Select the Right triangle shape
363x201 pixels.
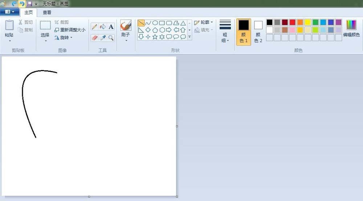[141, 30]
